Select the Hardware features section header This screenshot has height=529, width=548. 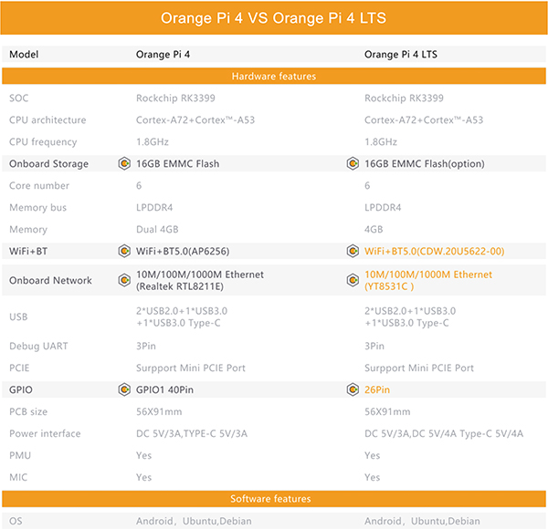pyautogui.click(x=274, y=76)
